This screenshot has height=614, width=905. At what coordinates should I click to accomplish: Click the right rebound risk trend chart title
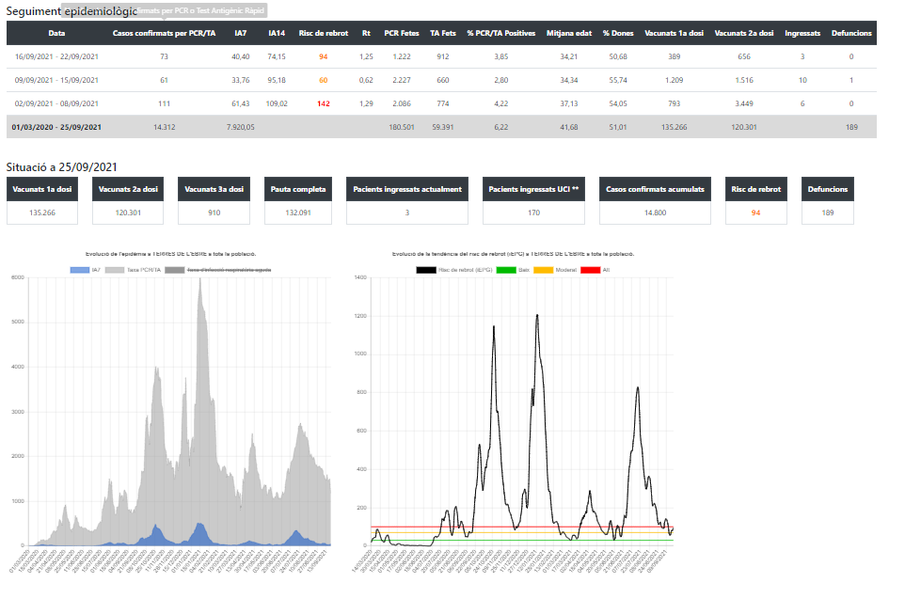(x=513, y=254)
